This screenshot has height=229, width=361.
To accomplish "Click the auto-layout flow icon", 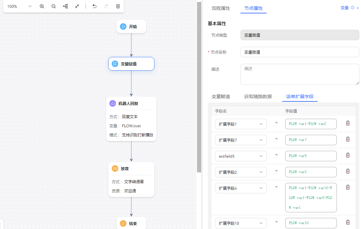I will pyautogui.click(x=65, y=6).
